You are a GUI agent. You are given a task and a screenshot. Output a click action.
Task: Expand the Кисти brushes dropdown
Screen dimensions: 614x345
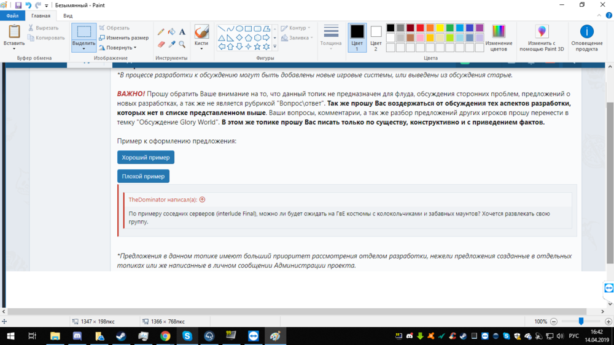point(201,48)
